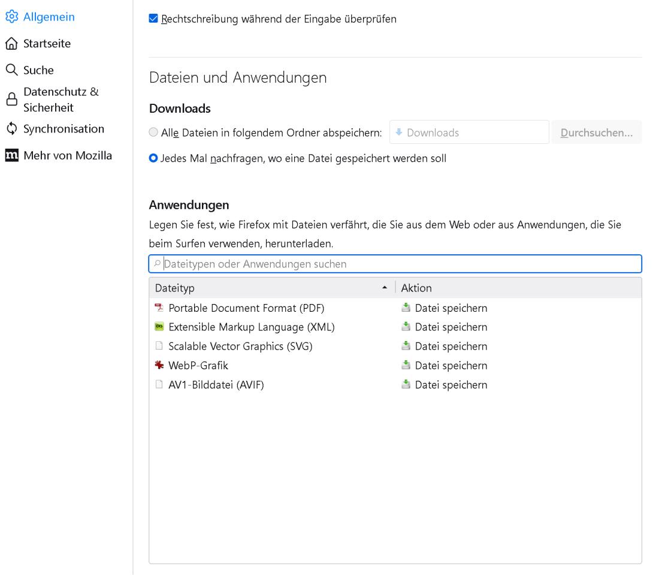
Task: Sort list by Dateityp column header
Action: coord(270,288)
